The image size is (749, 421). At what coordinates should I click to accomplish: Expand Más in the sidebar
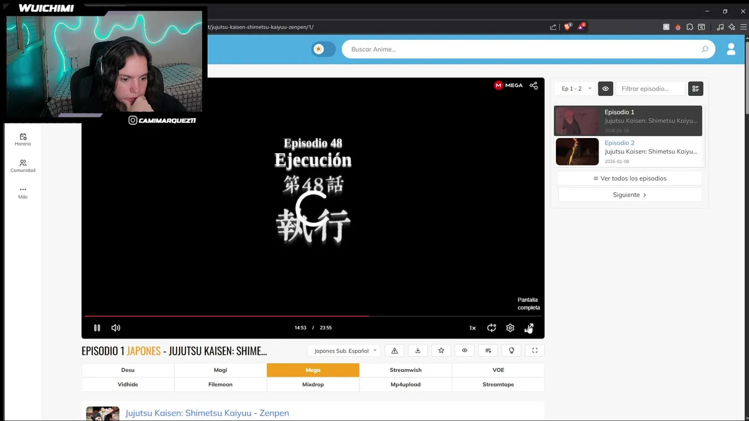click(x=23, y=192)
